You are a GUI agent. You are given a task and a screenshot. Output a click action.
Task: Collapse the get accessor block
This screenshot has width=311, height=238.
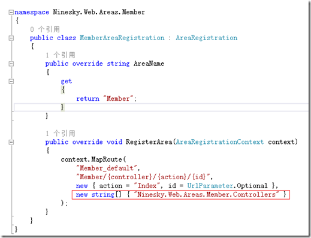pyautogui.click(x=11, y=82)
